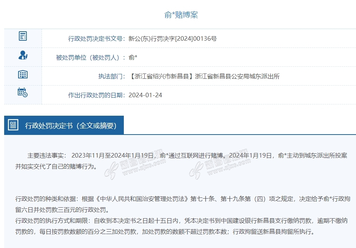The height and width of the screenshot is (248, 356).
Task: Click the document icon beside the decision number
Action: pyautogui.click(x=23, y=36)
